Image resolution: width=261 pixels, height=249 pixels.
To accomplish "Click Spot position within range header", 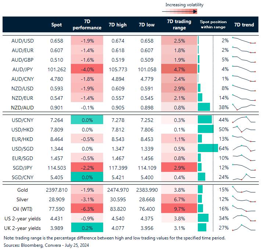I will coord(213,25).
